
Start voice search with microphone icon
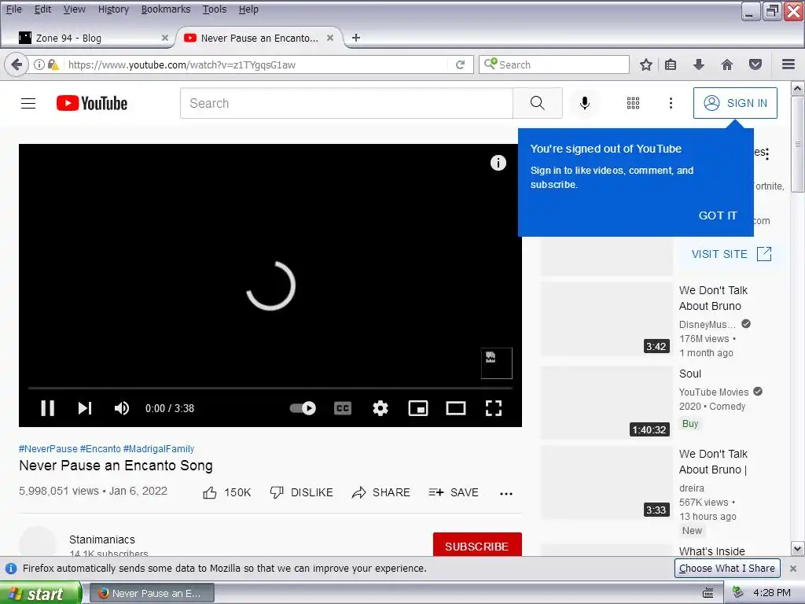point(584,103)
